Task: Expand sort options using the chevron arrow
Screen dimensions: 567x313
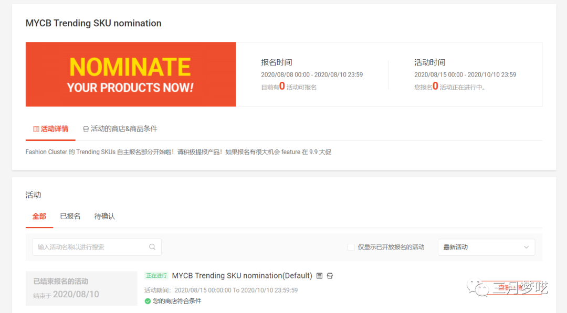Action: [526, 247]
